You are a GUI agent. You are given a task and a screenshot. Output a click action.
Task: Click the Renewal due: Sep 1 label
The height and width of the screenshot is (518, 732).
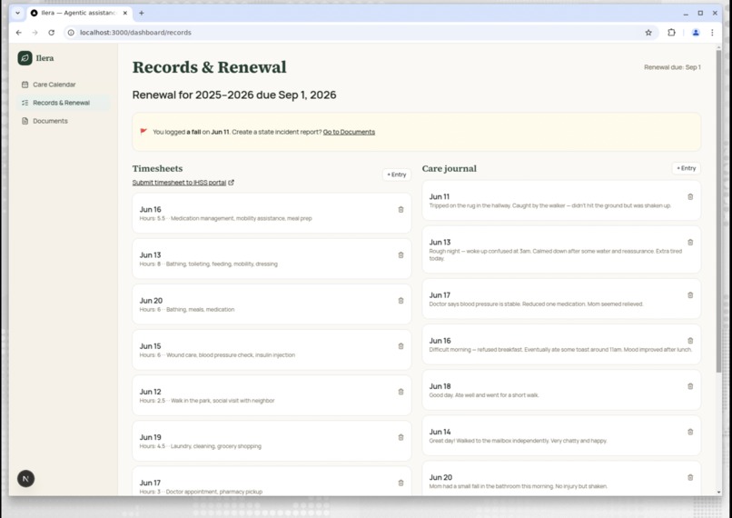[672, 67]
